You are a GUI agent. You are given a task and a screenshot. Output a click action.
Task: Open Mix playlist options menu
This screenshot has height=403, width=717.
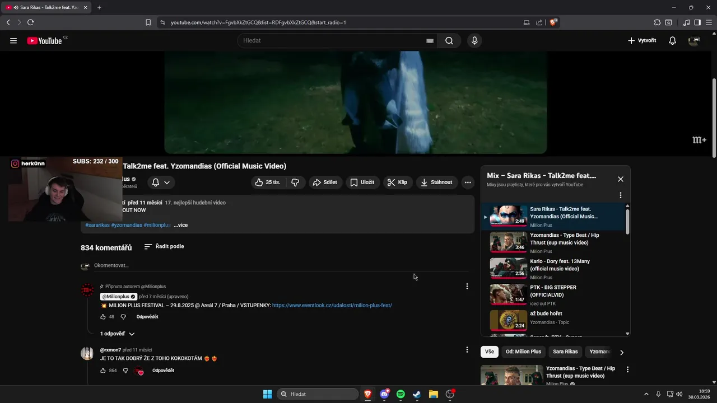(621, 195)
